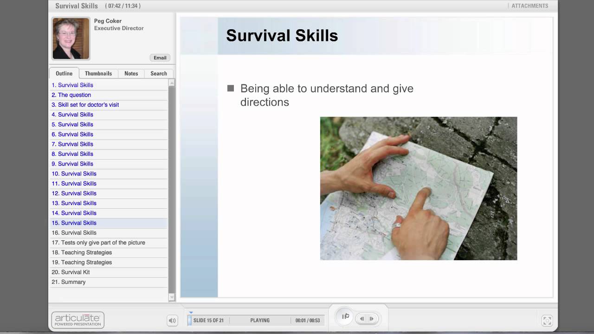Image resolution: width=594 pixels, height=334 pixels.
Task: Select highlighted item 15. Survival Skills
Action: 109,223
